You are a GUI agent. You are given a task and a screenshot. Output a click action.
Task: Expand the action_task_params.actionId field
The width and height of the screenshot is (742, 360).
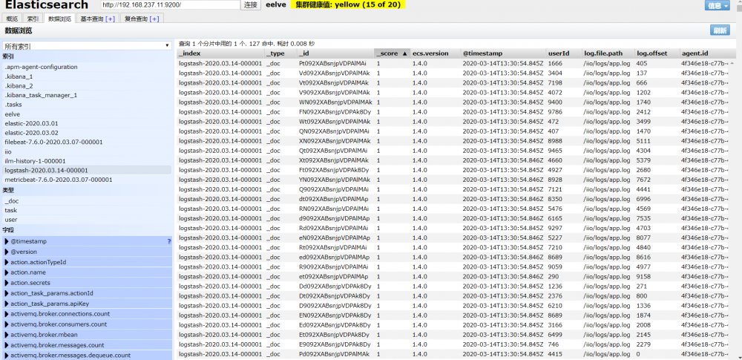coord(7,293)
